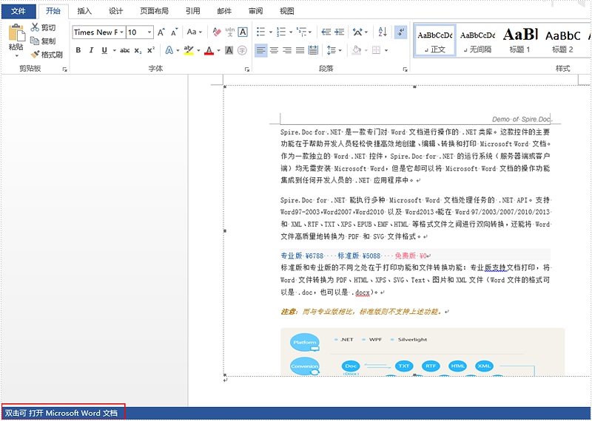
Task: Apply center paragraph alignment
Action: [x=275, y=50]
